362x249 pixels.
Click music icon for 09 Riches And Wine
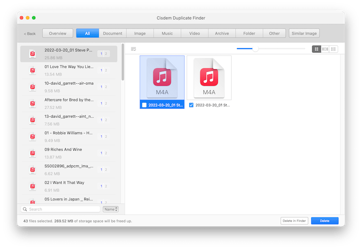tap(32, 153)
